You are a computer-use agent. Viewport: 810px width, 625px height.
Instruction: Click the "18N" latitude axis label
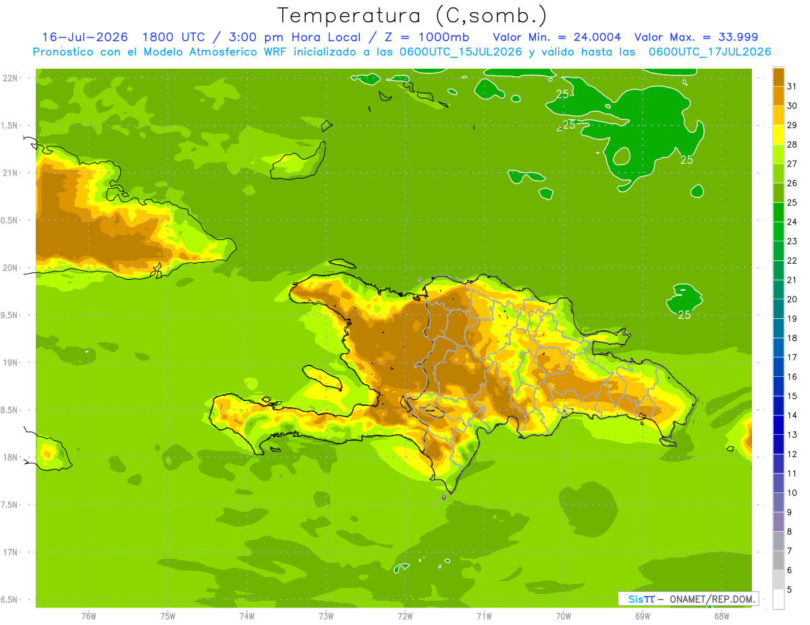(x=10, y=457)
